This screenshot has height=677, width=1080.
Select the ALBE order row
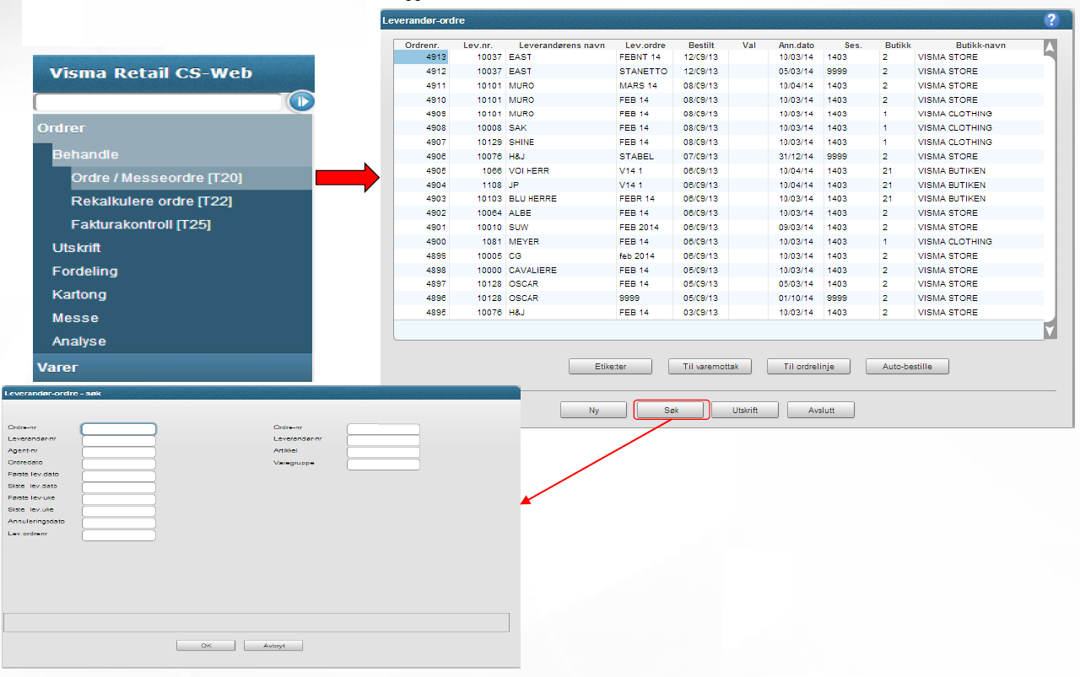coord(719,213)
